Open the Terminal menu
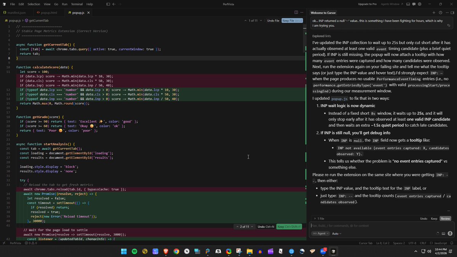 (x=77, y=4)
